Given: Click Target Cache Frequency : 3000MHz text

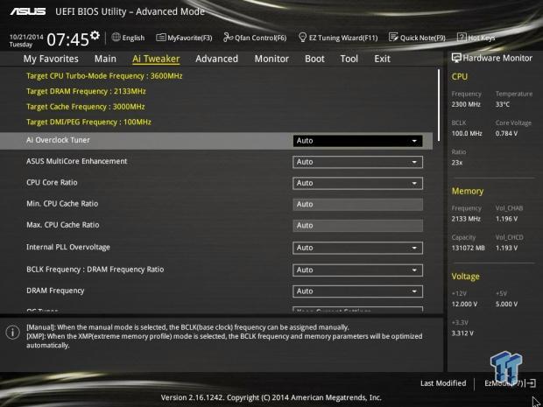Looking at the screenshot, I should click(86, 107).
